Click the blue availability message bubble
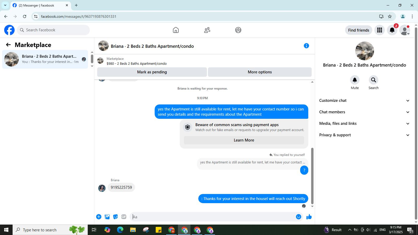The image size is (418, 235). tap(231, 112)
